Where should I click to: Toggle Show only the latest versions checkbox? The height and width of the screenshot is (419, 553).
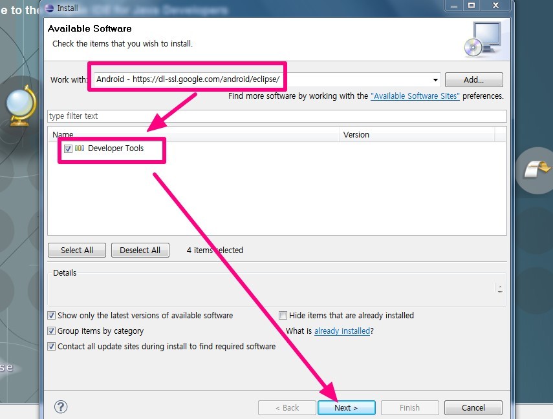point(52,316)
